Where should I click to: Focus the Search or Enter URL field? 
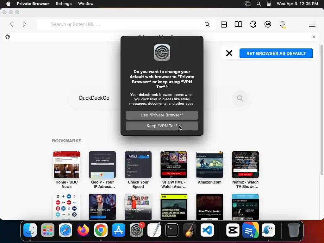pos(126,24)
